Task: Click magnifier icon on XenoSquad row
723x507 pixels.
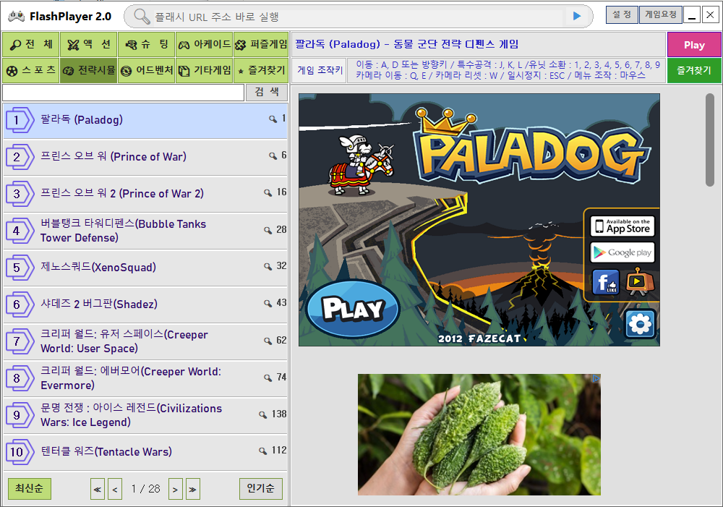Action: click(x=268, y=266)
